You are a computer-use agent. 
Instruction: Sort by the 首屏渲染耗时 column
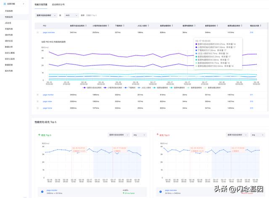pyautogui.click(x=217, y=26)
